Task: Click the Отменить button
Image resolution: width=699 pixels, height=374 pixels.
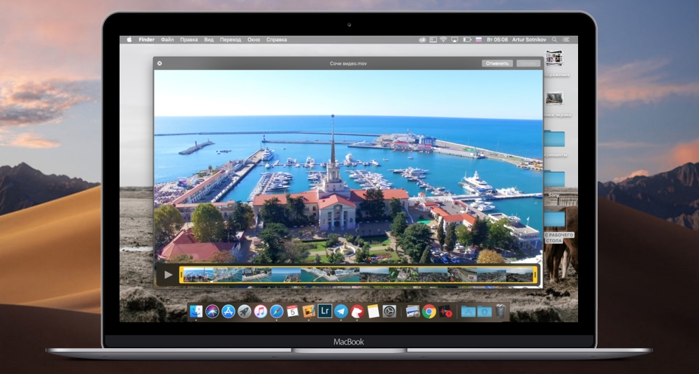Action: pyautogui.click(x=496, y=64)
